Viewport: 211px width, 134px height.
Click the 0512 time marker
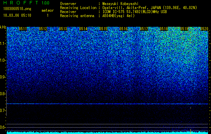[x=43, y=28]
